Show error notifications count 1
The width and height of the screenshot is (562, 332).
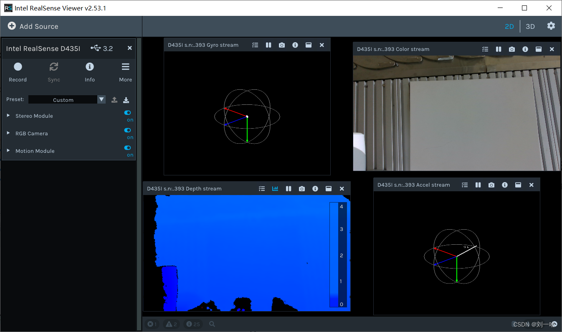pos(152,324)
